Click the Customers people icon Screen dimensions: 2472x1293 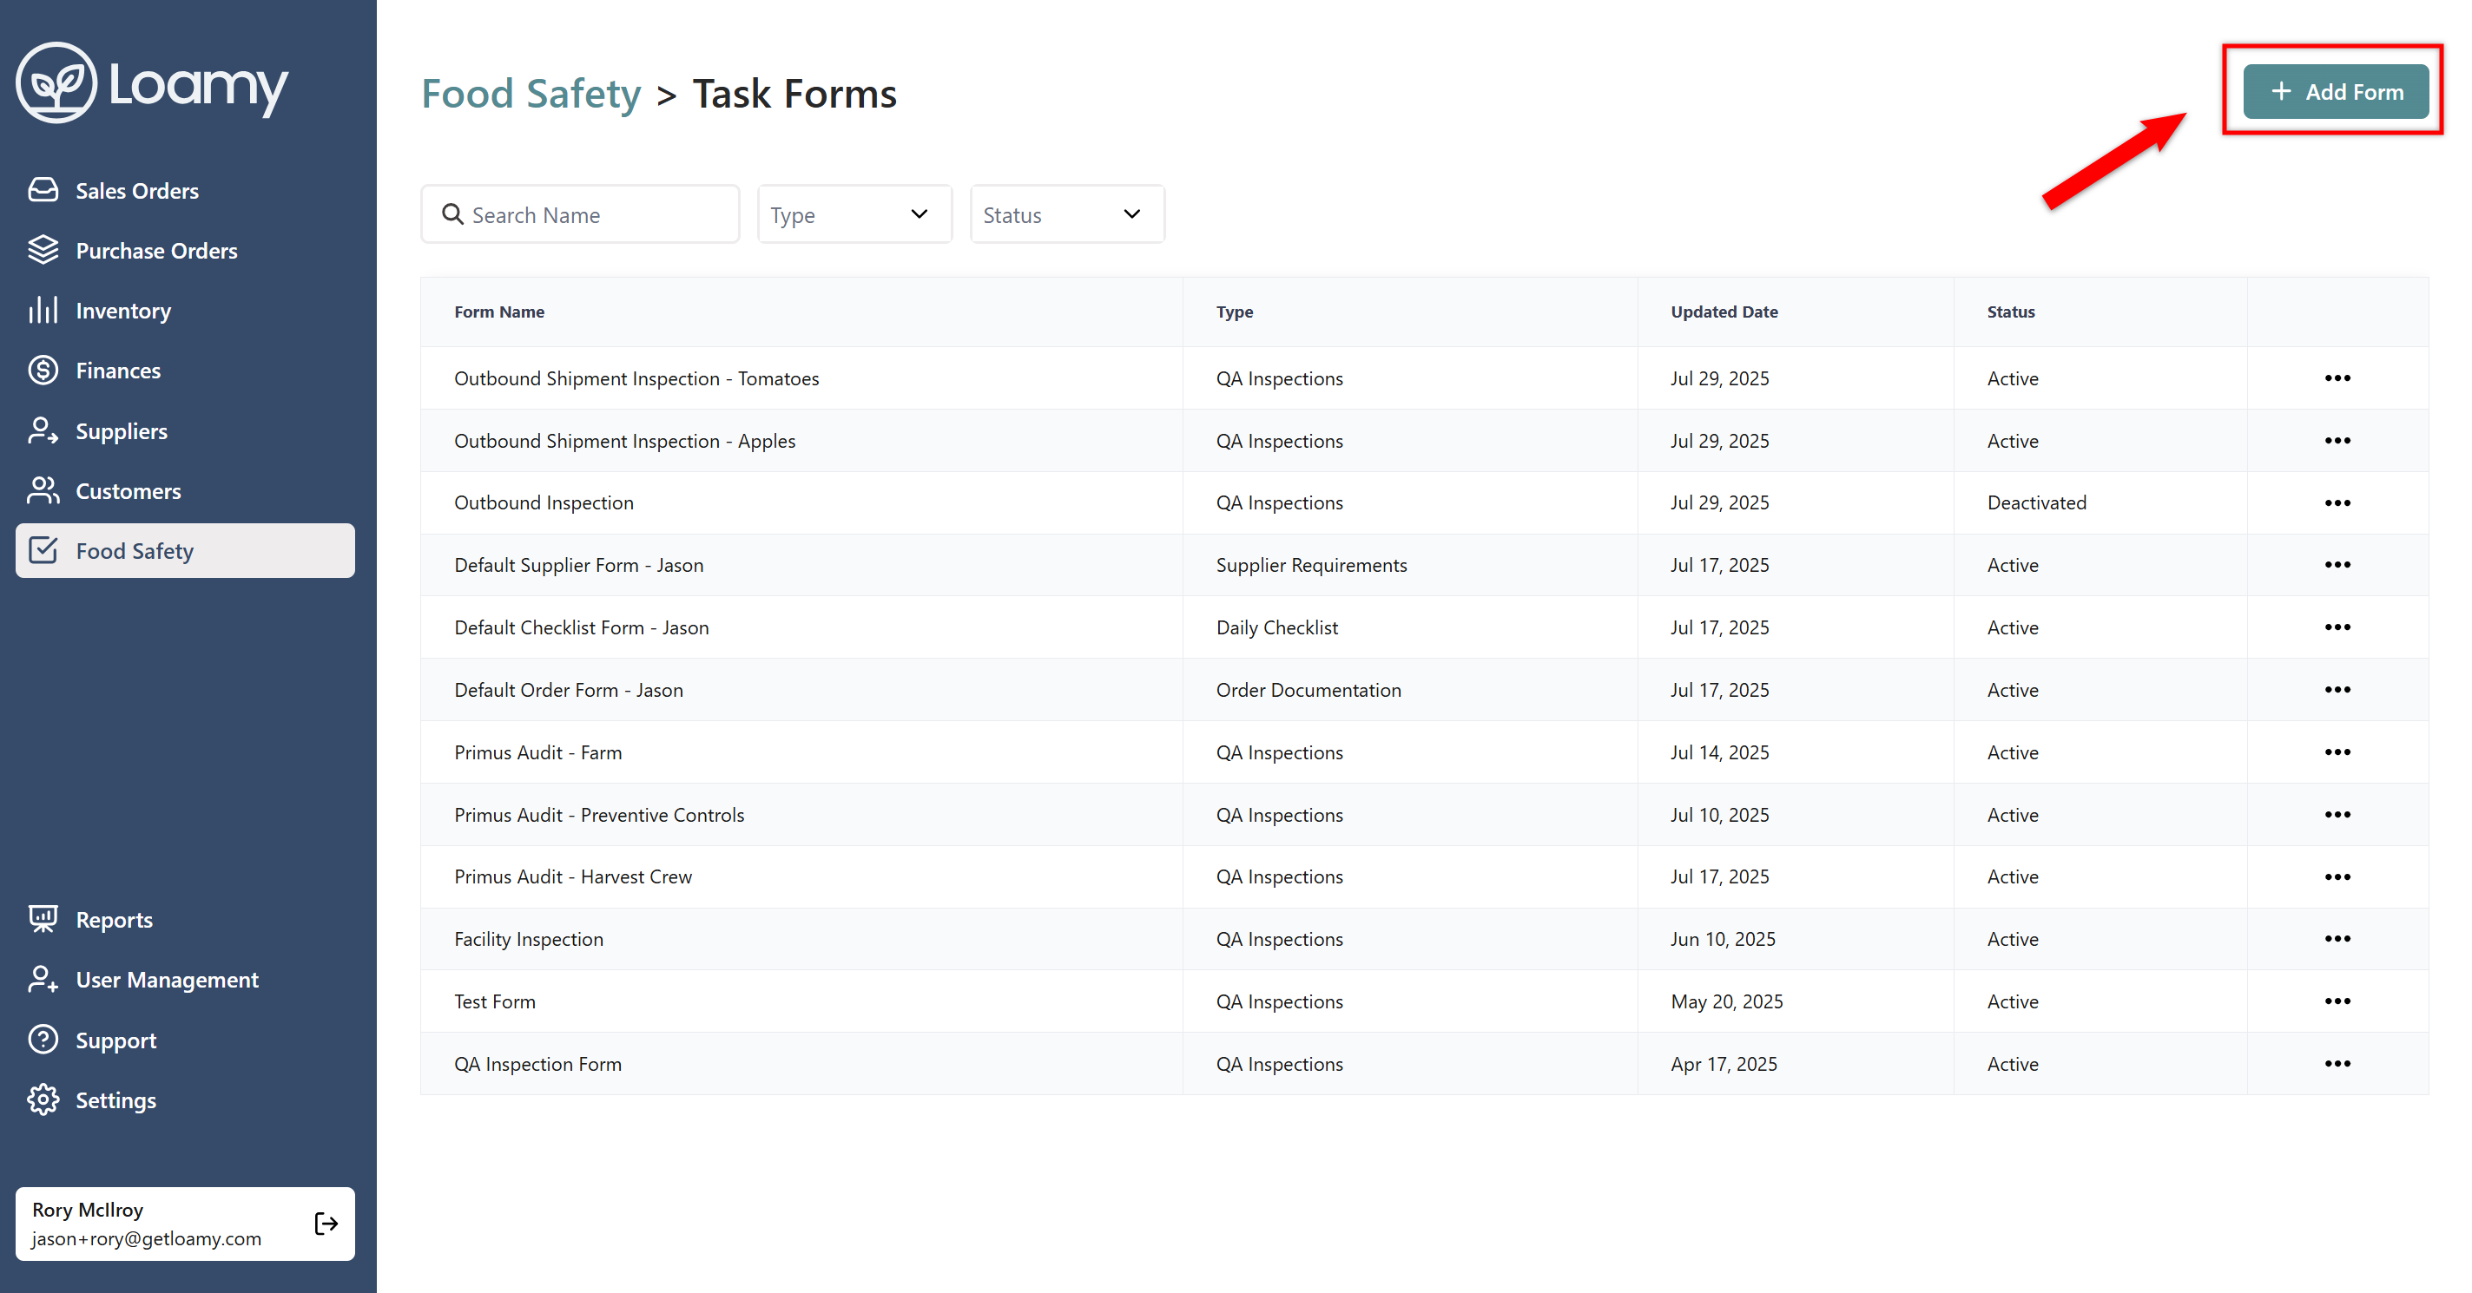[43, 490]
